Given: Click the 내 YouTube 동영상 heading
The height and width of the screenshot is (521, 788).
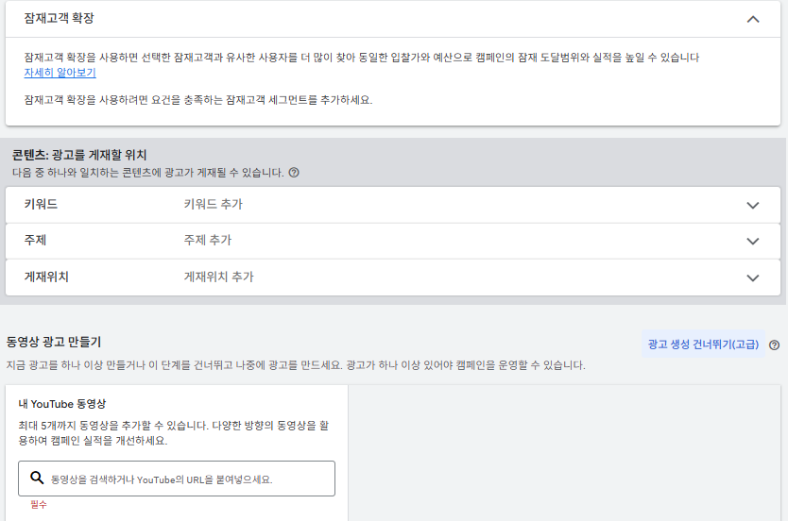Looking at the screenshot, I should tap(62, 404).
